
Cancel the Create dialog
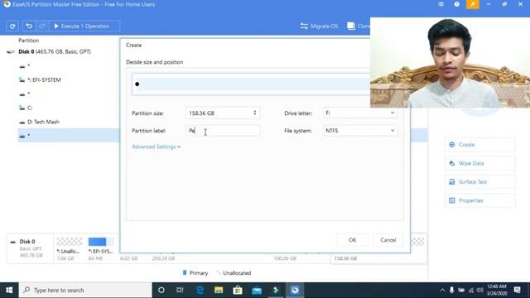[388, 240]
